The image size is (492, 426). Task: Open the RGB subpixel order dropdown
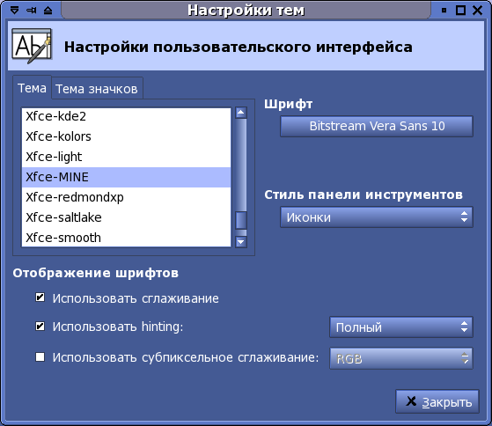[401, 358]
